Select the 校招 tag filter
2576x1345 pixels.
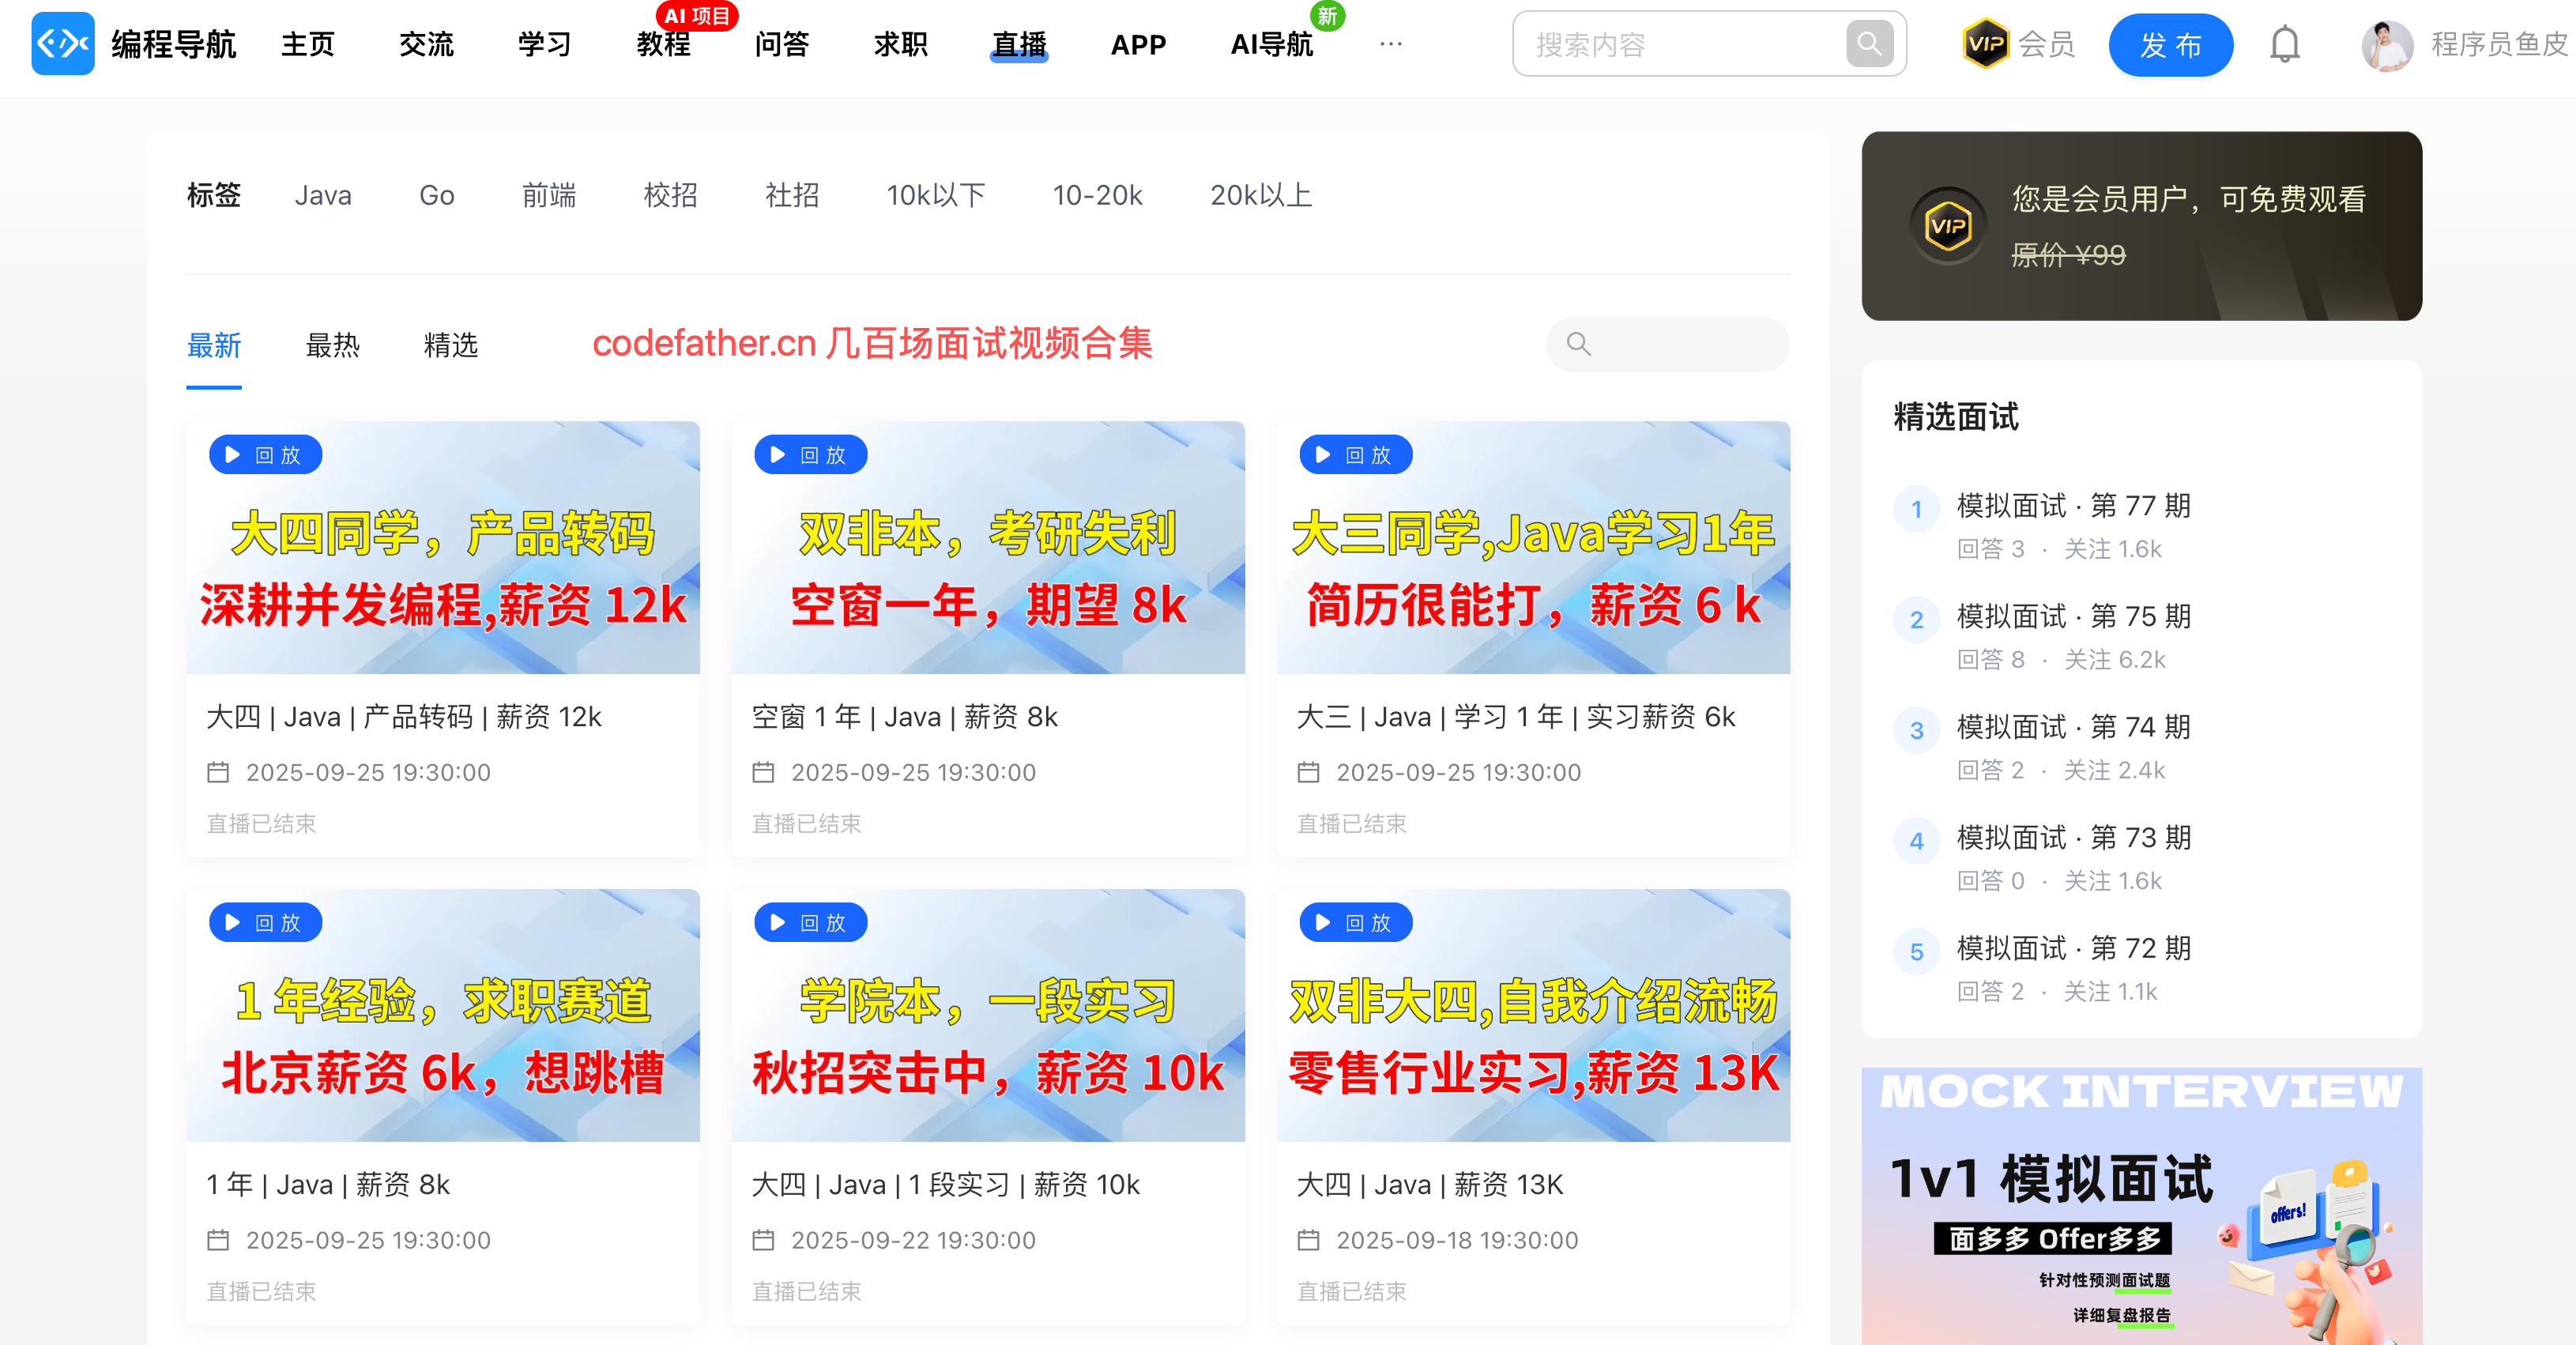[x=669, y=195]
